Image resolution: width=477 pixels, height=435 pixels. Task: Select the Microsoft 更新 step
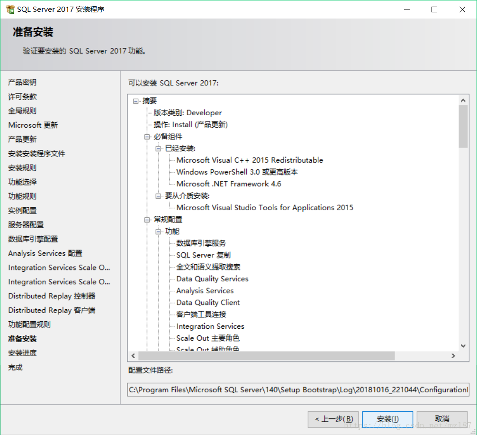(33, 125)
